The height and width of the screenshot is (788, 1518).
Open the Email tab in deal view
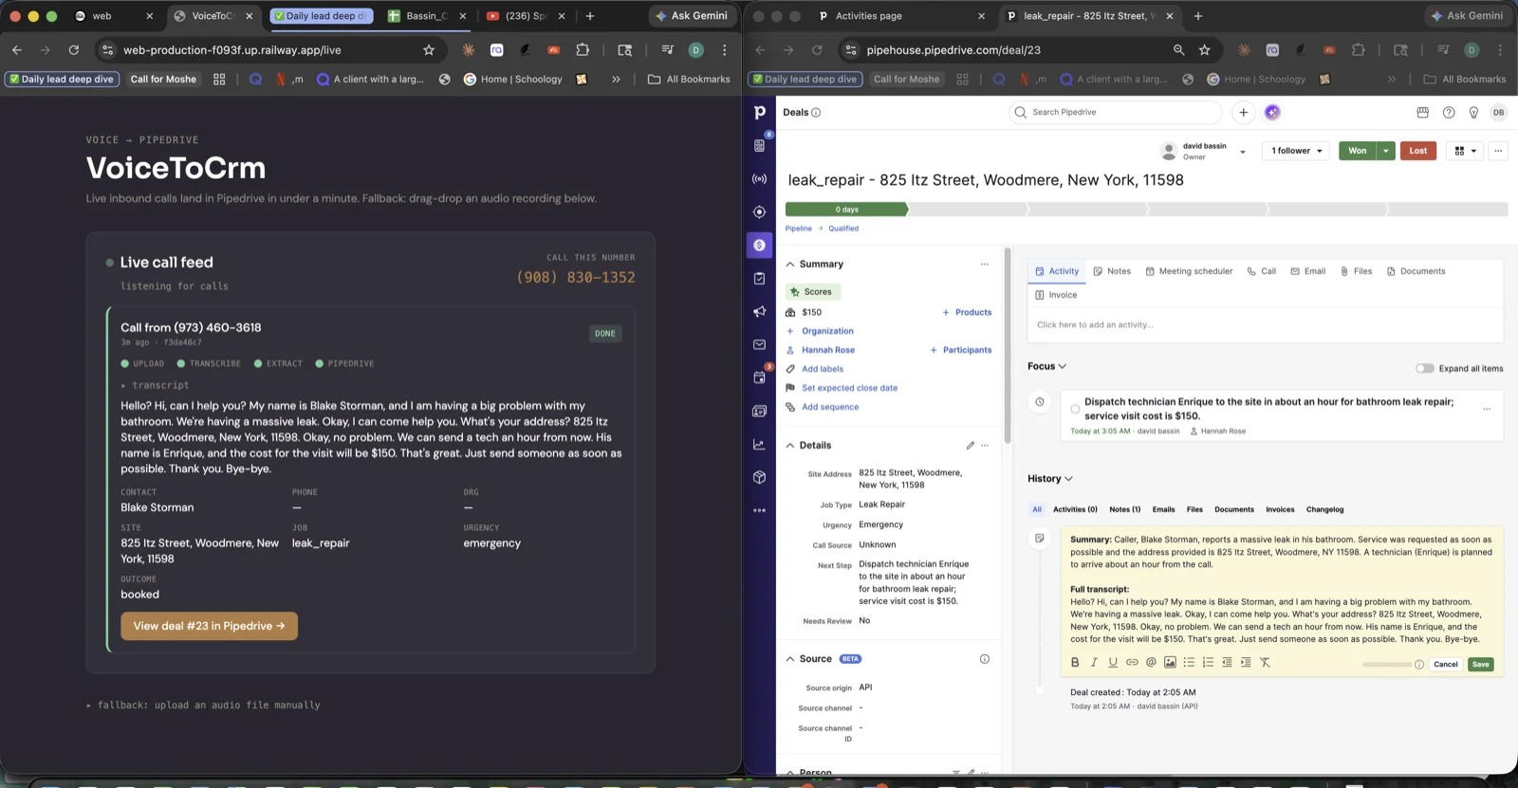1307,271
